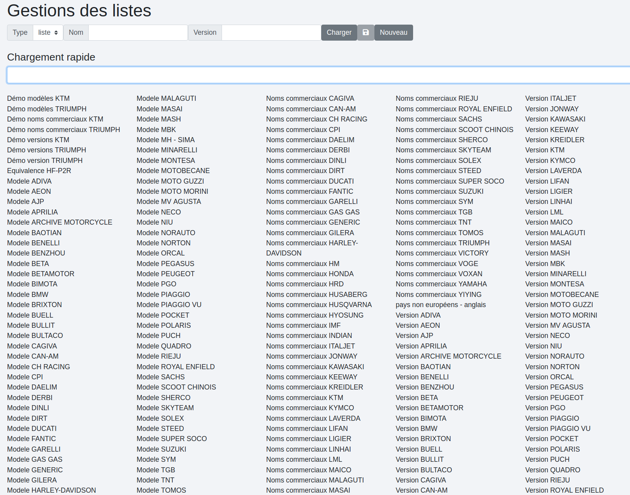Select Modele ROYAL ENFIELD link

[175, 367]
